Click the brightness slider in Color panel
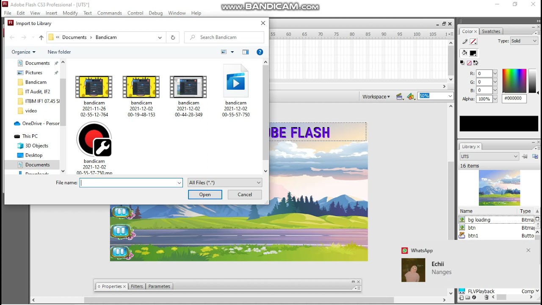542x305 pixels. pyautogui.click(x=532, y=81)
